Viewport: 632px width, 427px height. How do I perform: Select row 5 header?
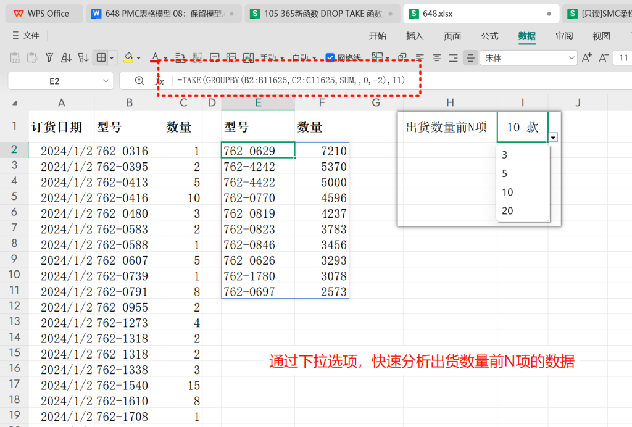[14, 197]
